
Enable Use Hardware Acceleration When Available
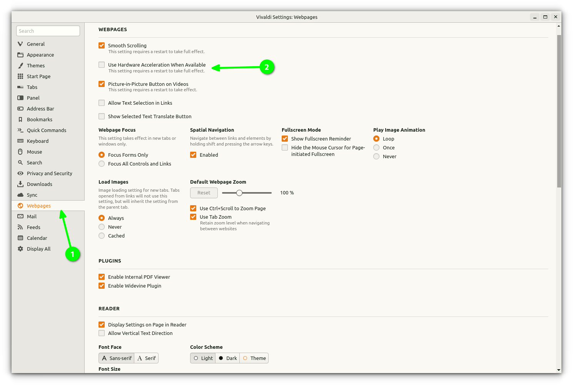[x=102, y=65]
